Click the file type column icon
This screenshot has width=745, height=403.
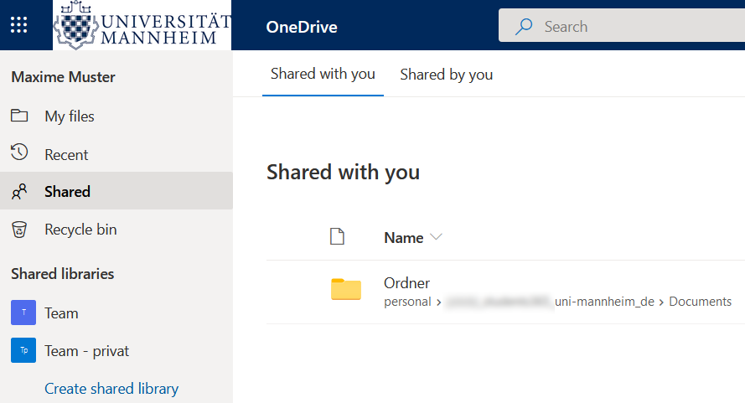[x=338, y=236]
